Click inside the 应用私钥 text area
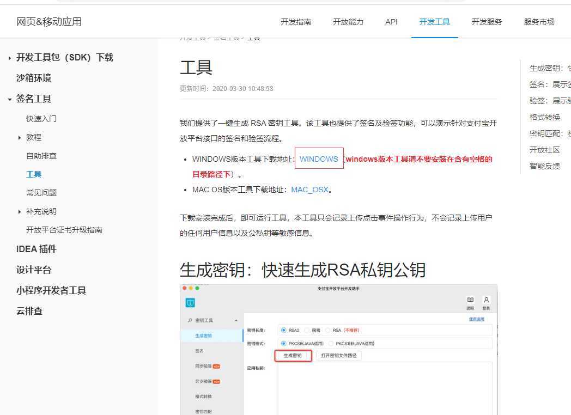571x415 pixels. [x=385, y=388]
